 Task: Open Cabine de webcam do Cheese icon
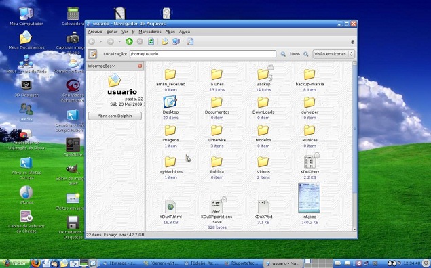click(x=26, y=222)
